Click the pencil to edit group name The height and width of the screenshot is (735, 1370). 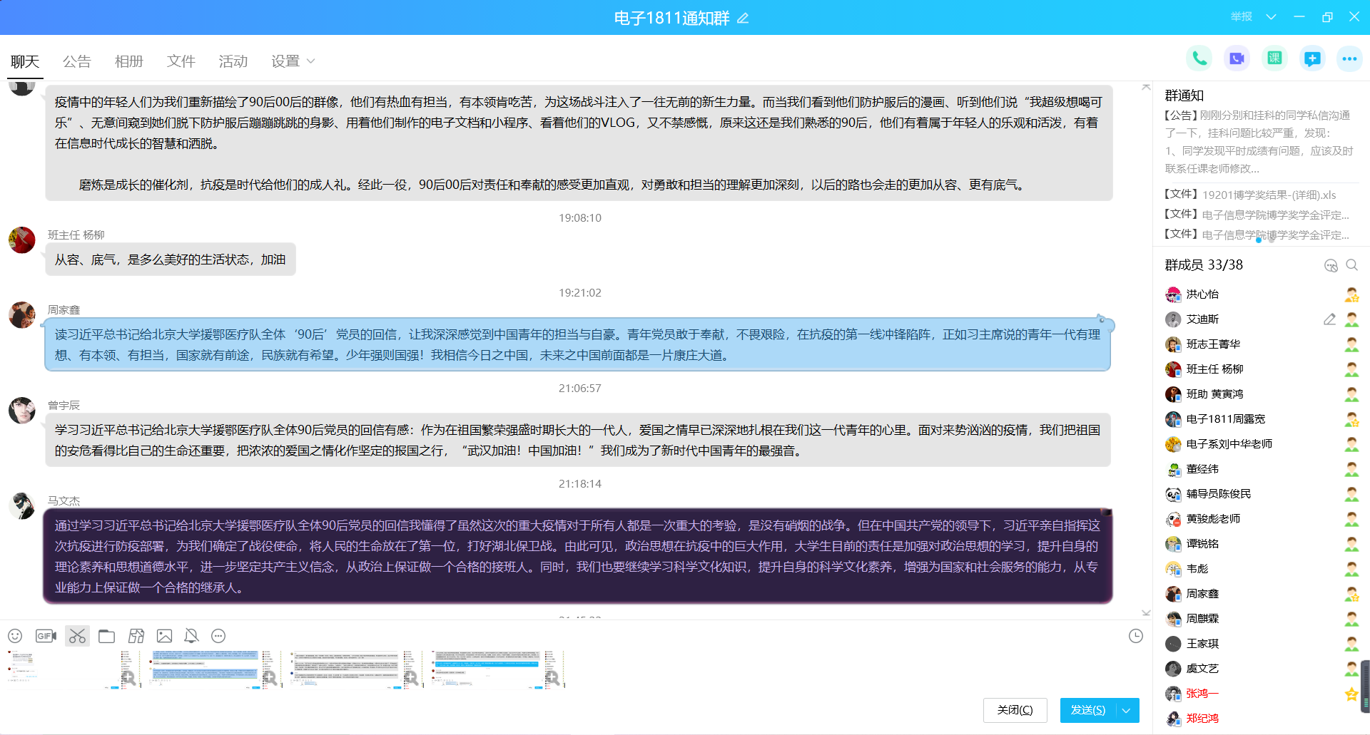pos(743,19)
